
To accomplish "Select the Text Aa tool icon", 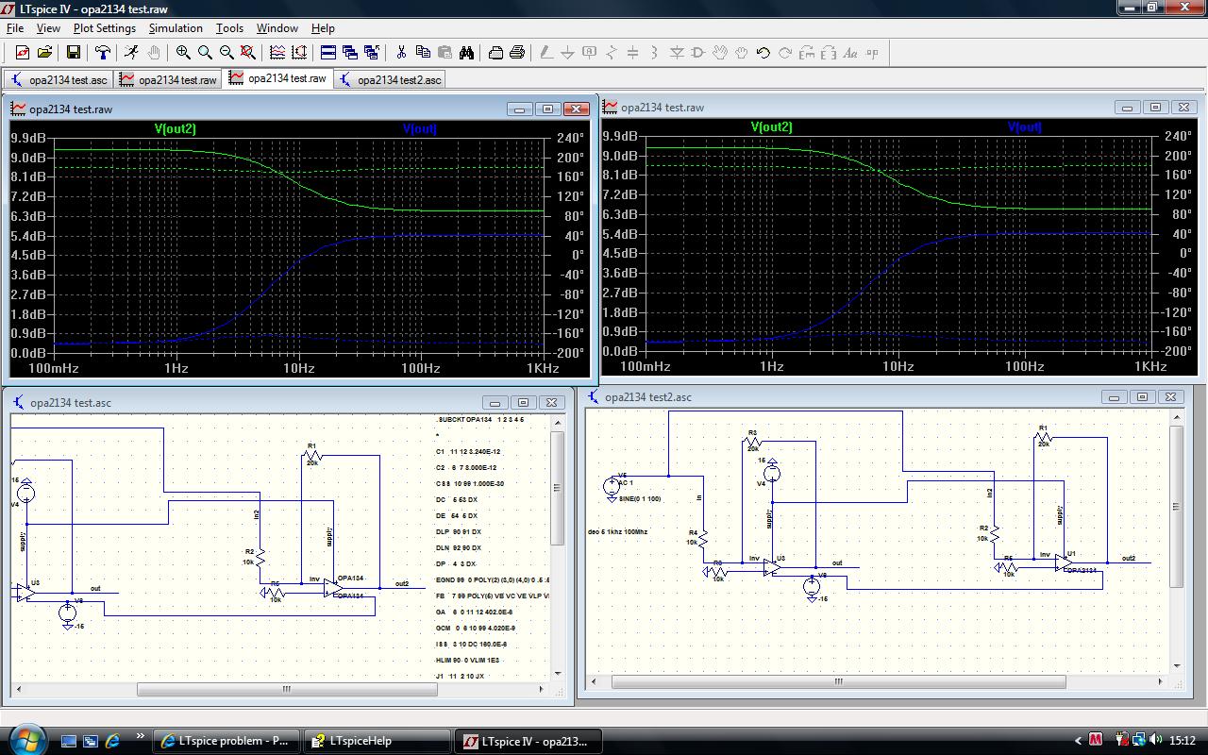I will pos(850,53).
